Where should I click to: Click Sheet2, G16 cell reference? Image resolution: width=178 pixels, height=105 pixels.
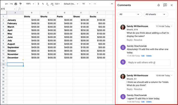point(132,30)
